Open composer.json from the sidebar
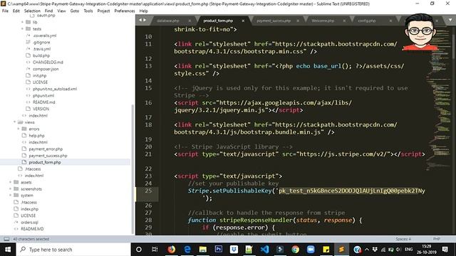This screenshot has height=256, width=456. [46, 69]
